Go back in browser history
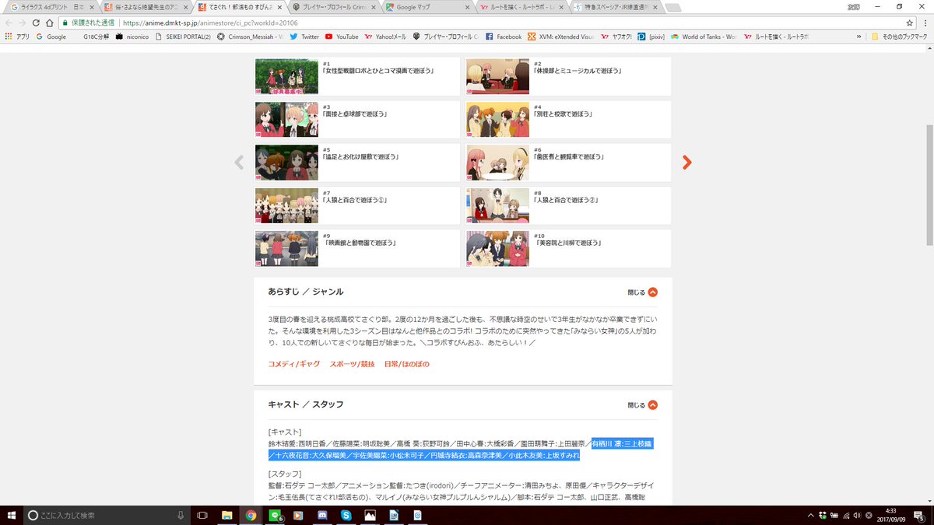This screenshot has width=934, height=525. coord(10,23)
